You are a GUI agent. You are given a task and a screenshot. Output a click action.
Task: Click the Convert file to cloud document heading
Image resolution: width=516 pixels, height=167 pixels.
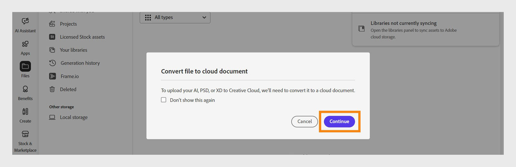204,71
